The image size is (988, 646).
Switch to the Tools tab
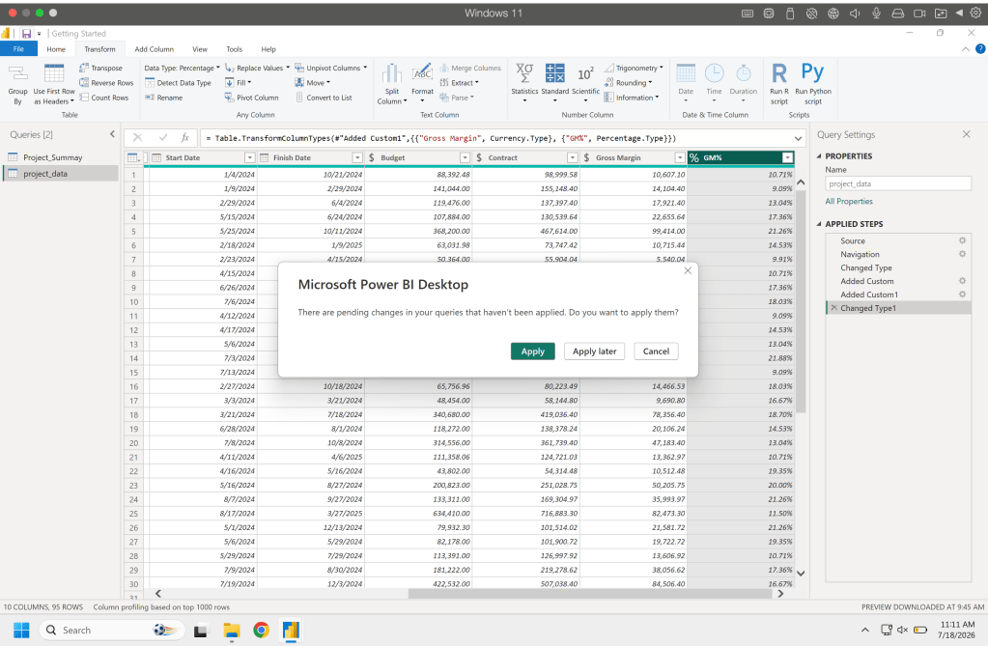coord(234,48)
